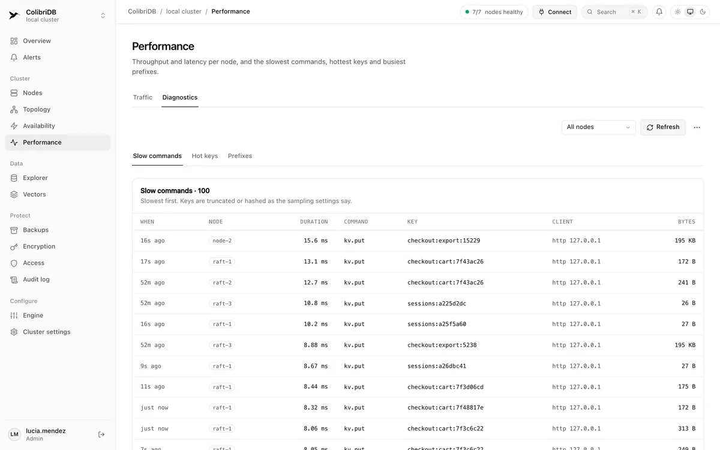
Task: Open notifications bell in top bar
Action: point(659,12)
